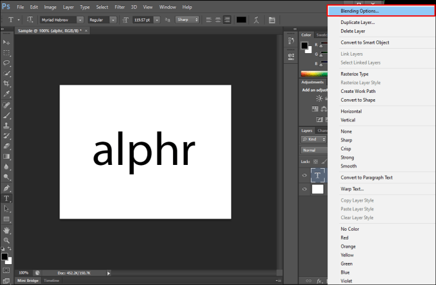Choose Duplicate Layer in context menu
Viewport: 436px width, 285px height.
(358, 23)
